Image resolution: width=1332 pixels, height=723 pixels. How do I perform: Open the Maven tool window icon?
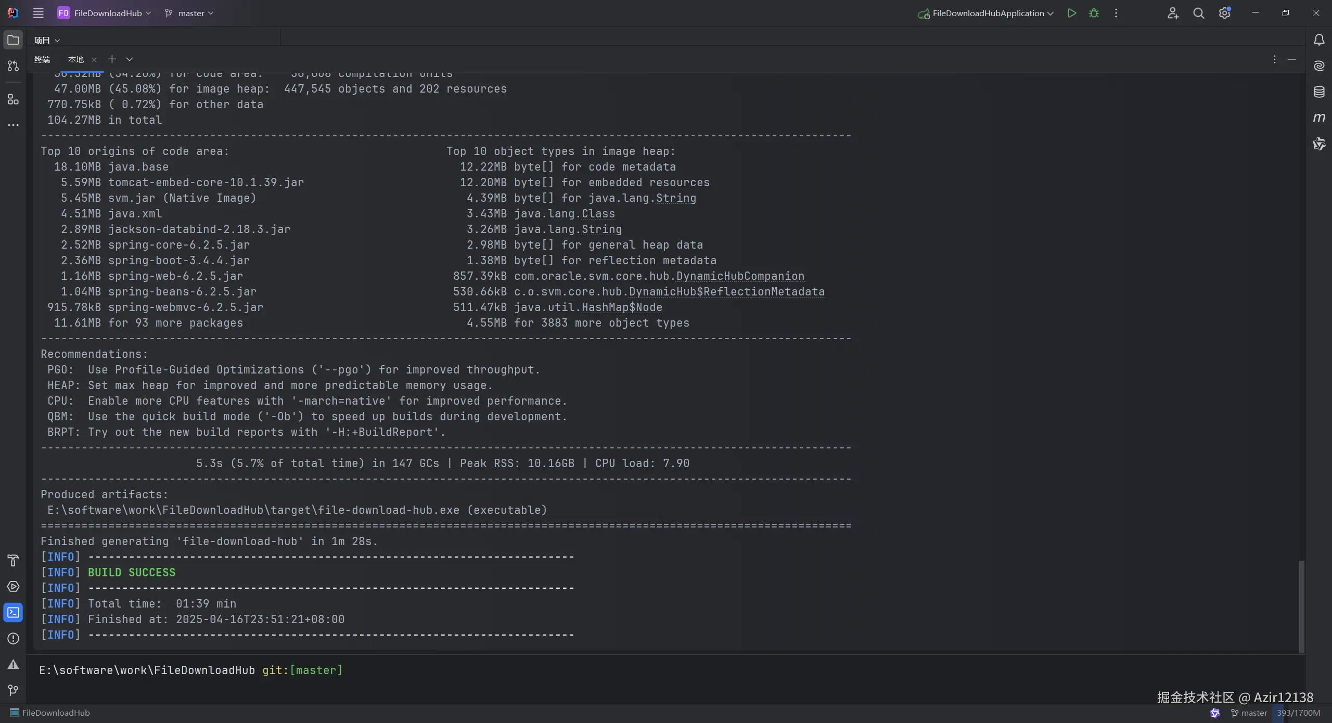point(1318,118)
